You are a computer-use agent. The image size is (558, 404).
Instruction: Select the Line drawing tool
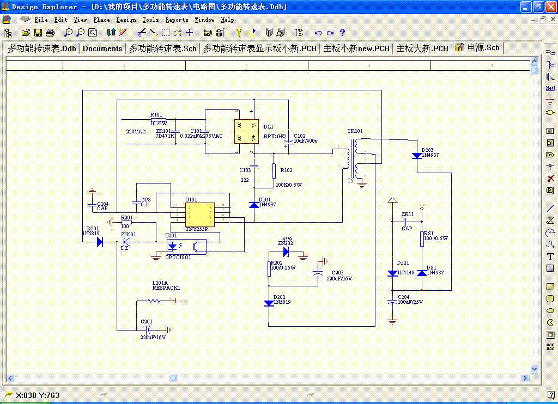[550, 209]
